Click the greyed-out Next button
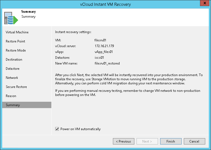 (147, 141)
